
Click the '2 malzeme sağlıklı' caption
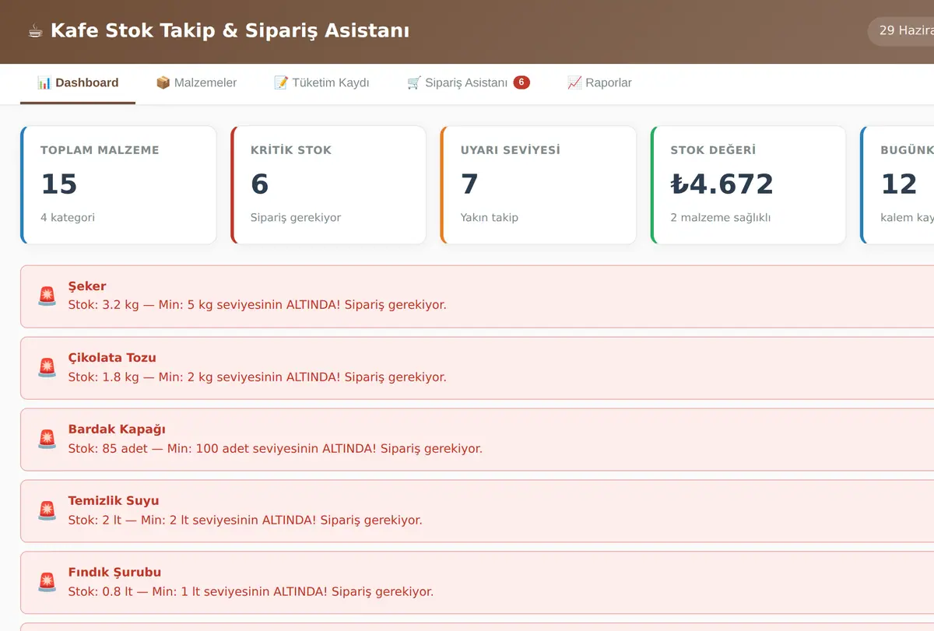click(720, 218)
